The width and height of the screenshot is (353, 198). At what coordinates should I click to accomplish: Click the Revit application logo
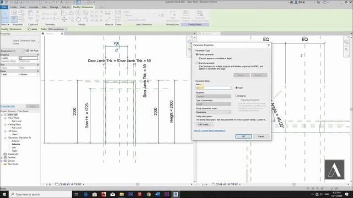coord(2,2)
